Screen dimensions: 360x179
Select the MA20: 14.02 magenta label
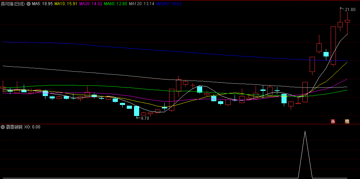[91, 4]
